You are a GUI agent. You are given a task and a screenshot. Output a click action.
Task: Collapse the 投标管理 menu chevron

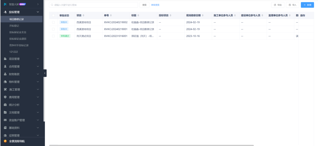click(x=38, y=12)
